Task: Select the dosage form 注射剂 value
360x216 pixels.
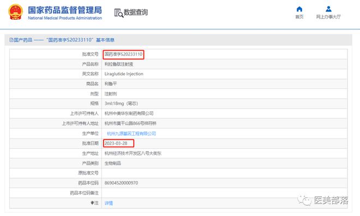Action: coord(111,94)
